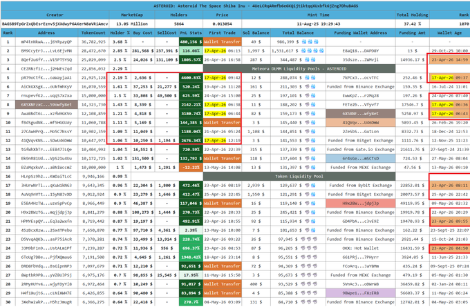Click the highlighted address in row 8
Screen dimensions: 470x307
[x=46, y=105]
